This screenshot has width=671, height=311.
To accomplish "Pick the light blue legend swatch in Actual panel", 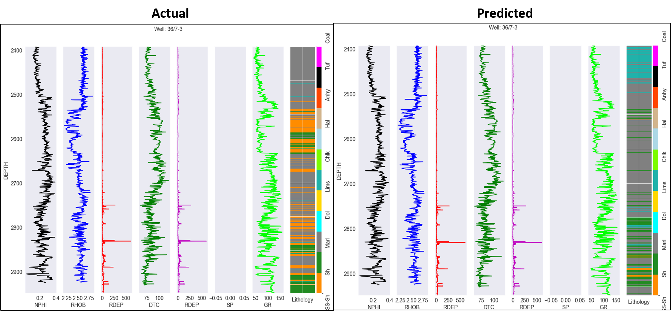I will coord(319,139).
